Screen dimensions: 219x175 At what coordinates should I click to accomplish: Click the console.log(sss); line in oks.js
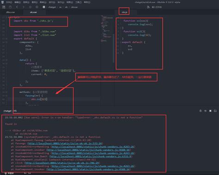140,24
